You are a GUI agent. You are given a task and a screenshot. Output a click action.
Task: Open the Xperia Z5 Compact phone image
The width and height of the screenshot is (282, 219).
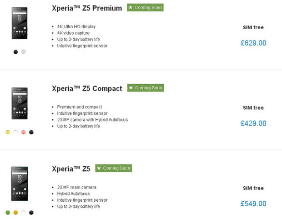click(x=20, y=103)
